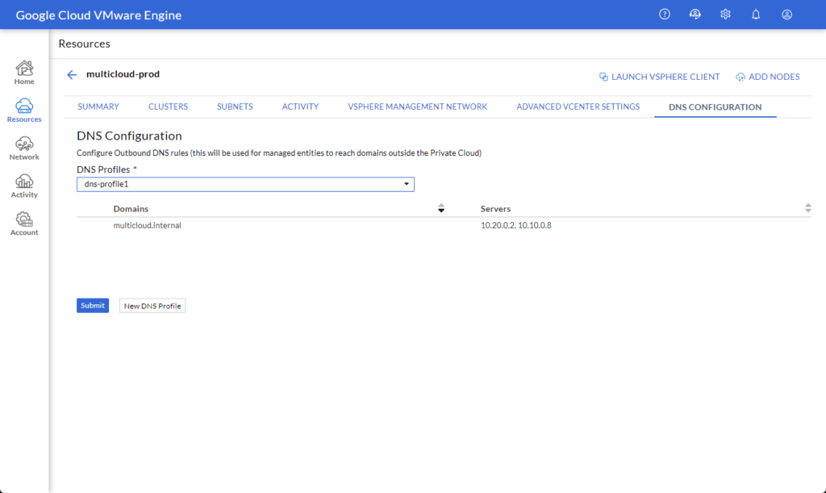Switch to the Summary tab

tap(98, 107)
